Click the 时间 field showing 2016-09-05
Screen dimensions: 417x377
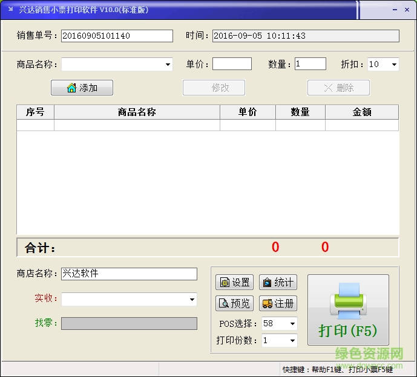306,36
